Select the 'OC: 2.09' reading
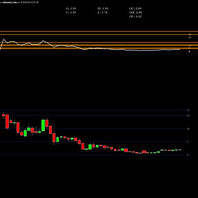The width and height of the screenshot is (198, 198). tap(135, 8)
